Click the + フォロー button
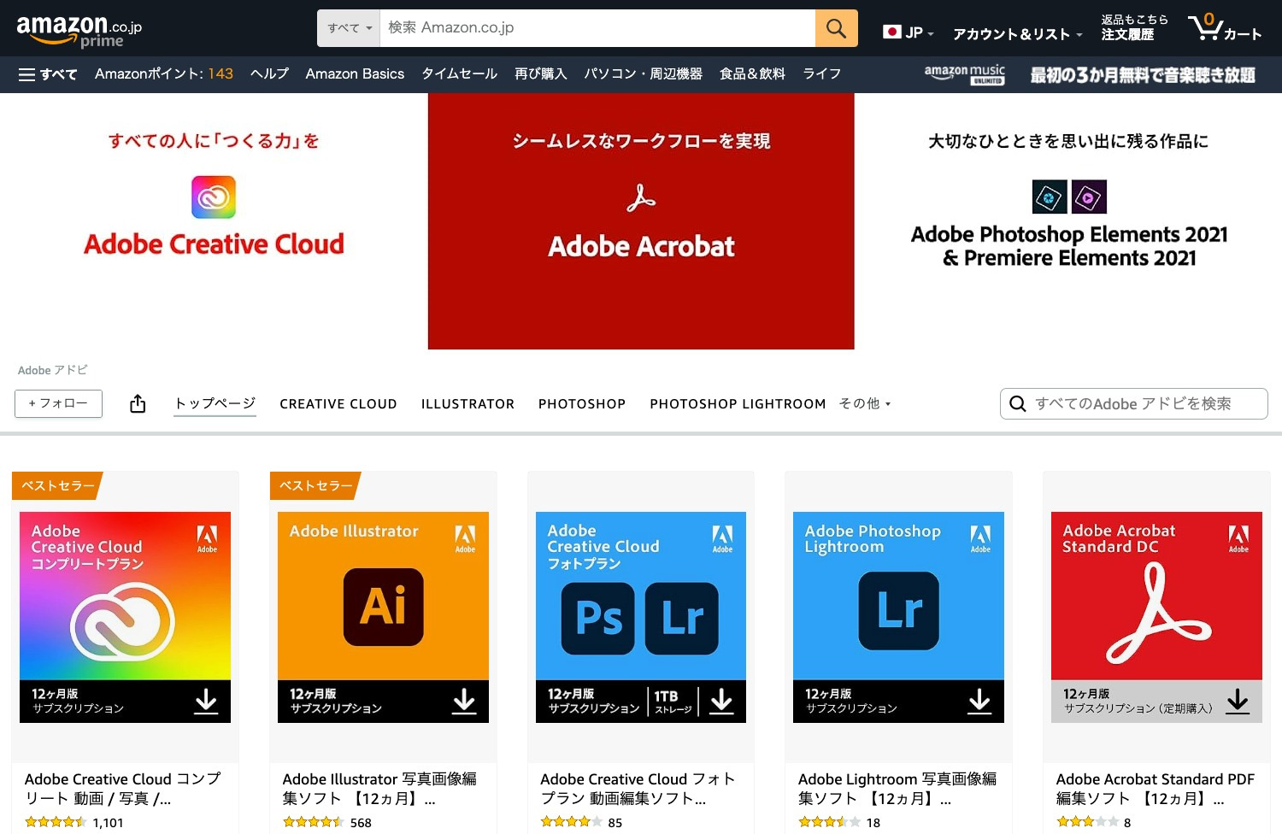Image resolution: width=1282 pixels, height=834 pixels. click(x=58, y=403)
